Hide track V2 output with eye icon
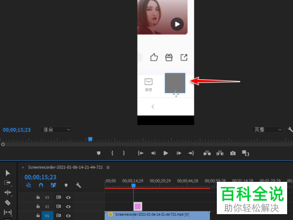Screen dimensions: 293x220 pyautogui.click(x=68, y=207)
